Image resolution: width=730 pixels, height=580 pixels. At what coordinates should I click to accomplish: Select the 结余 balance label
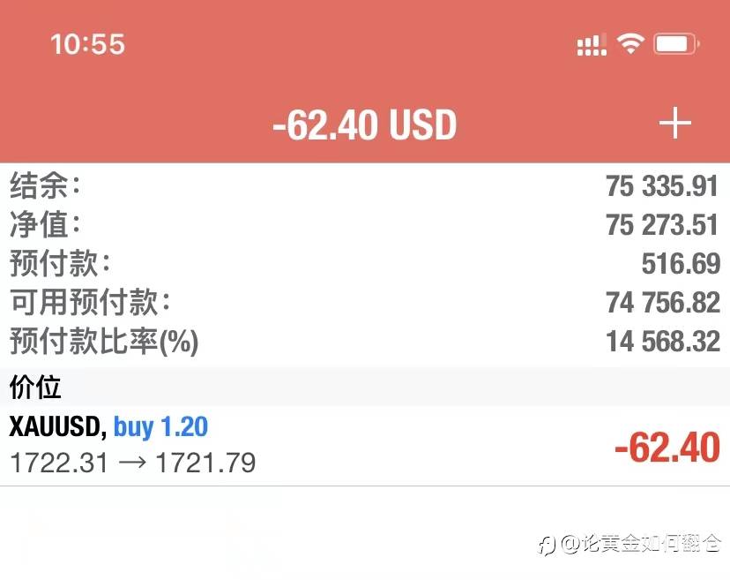click(x=45, y=186)
